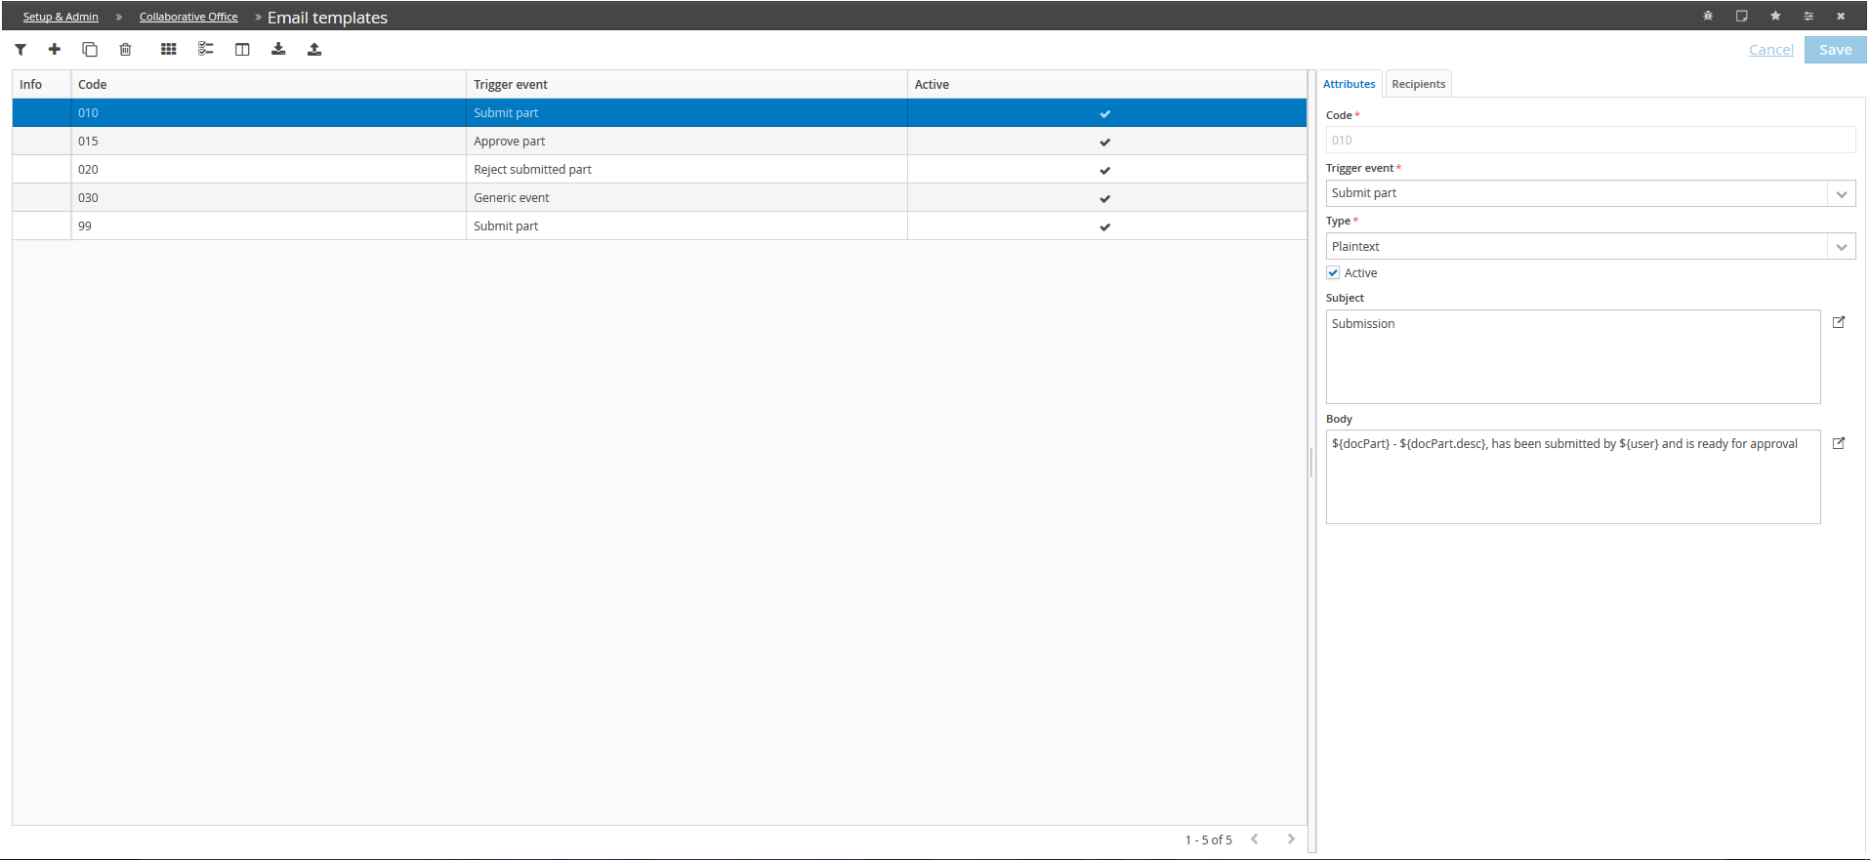This screenshot has width=1870, height=860.
Task: Toggle the Active checkbox in Attributes
Action: 1333,273
